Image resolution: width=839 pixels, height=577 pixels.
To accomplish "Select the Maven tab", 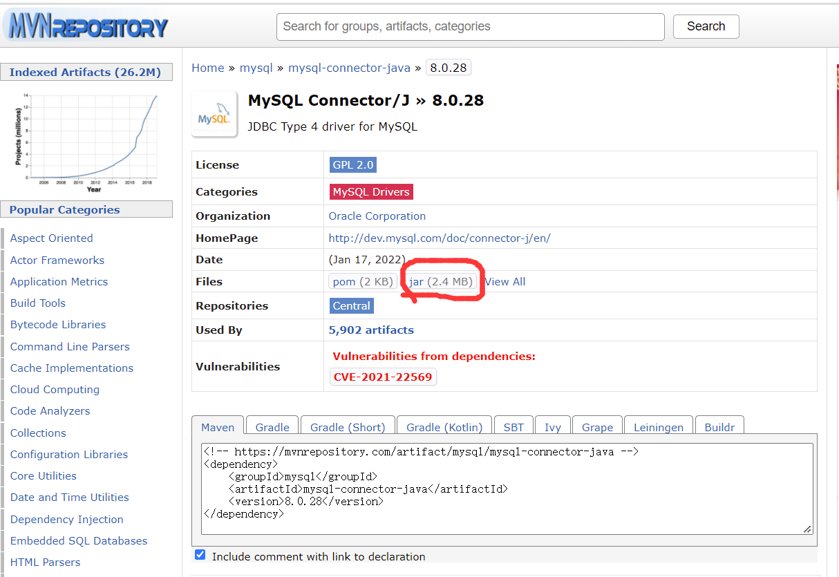I will [218, 427].
